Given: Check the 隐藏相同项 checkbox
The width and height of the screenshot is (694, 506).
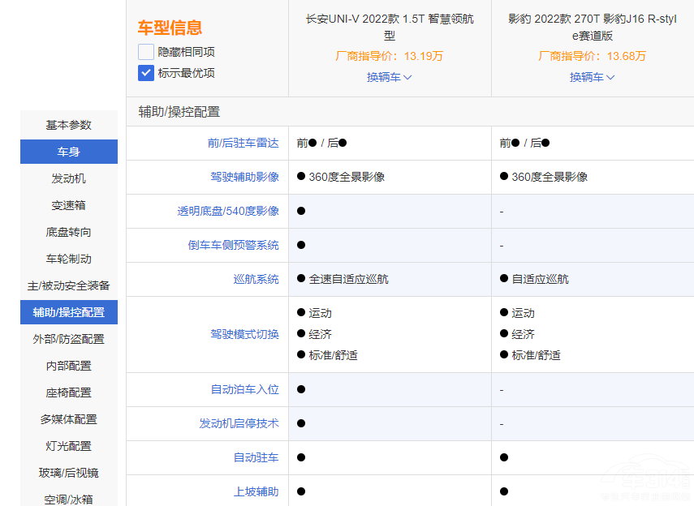Looking at the screenshot, I should pos(146,52).
